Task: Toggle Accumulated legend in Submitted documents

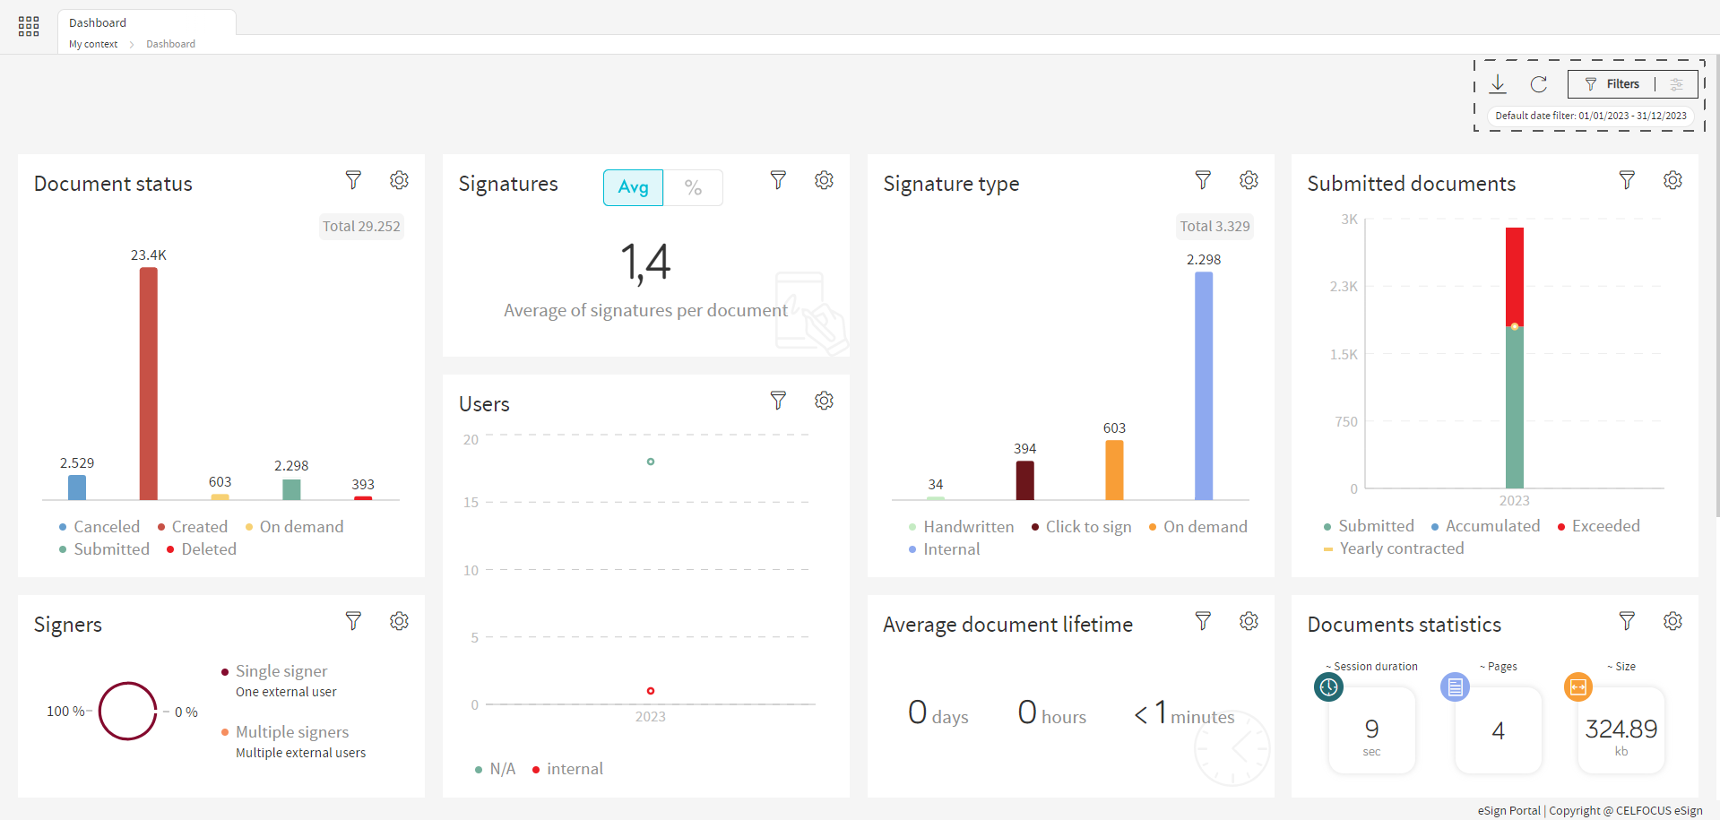Action: click(x=1485, y=526)
